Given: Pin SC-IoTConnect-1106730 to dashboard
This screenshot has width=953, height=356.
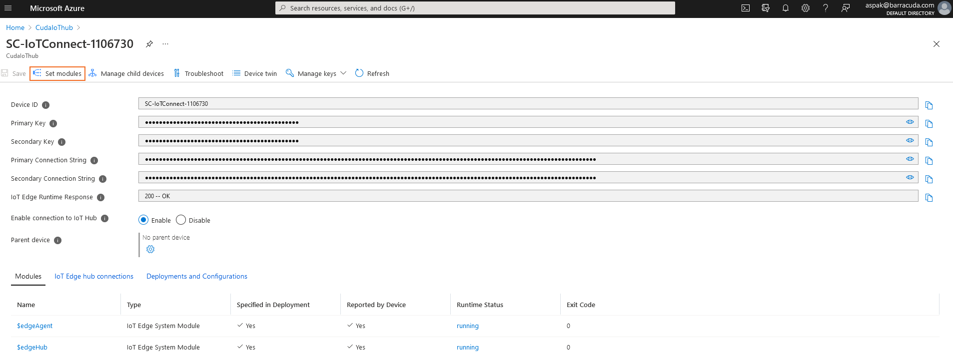Looking at the screenshot, I should (x=149, y=44).
